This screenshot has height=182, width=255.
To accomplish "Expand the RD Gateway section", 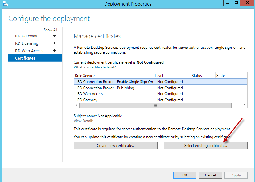I will pos(55,36).
